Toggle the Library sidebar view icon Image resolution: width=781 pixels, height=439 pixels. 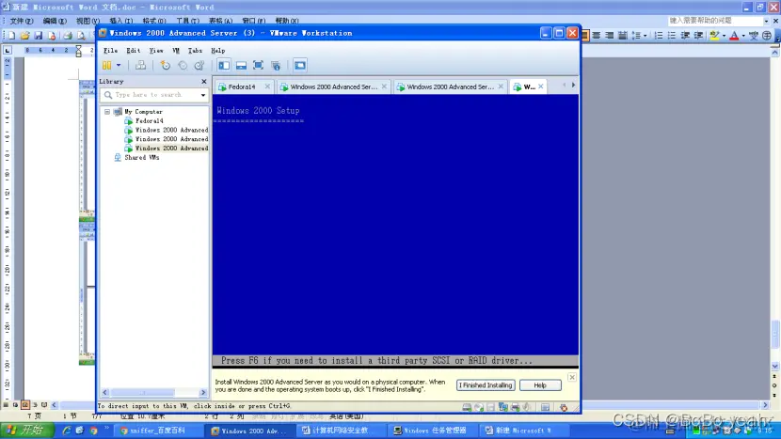click(x=224, y=65)
